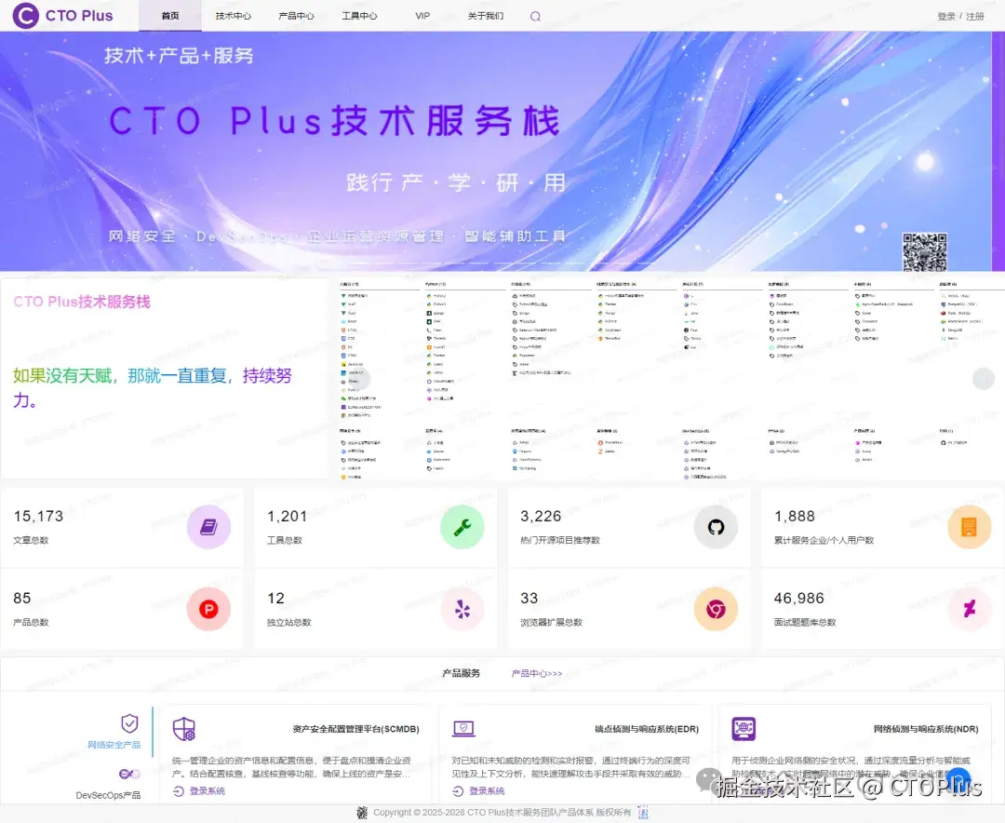The height and width of the screenshot is (823, 1005).
Task: Click the 85 products count
Action: [x=22, y=598]
